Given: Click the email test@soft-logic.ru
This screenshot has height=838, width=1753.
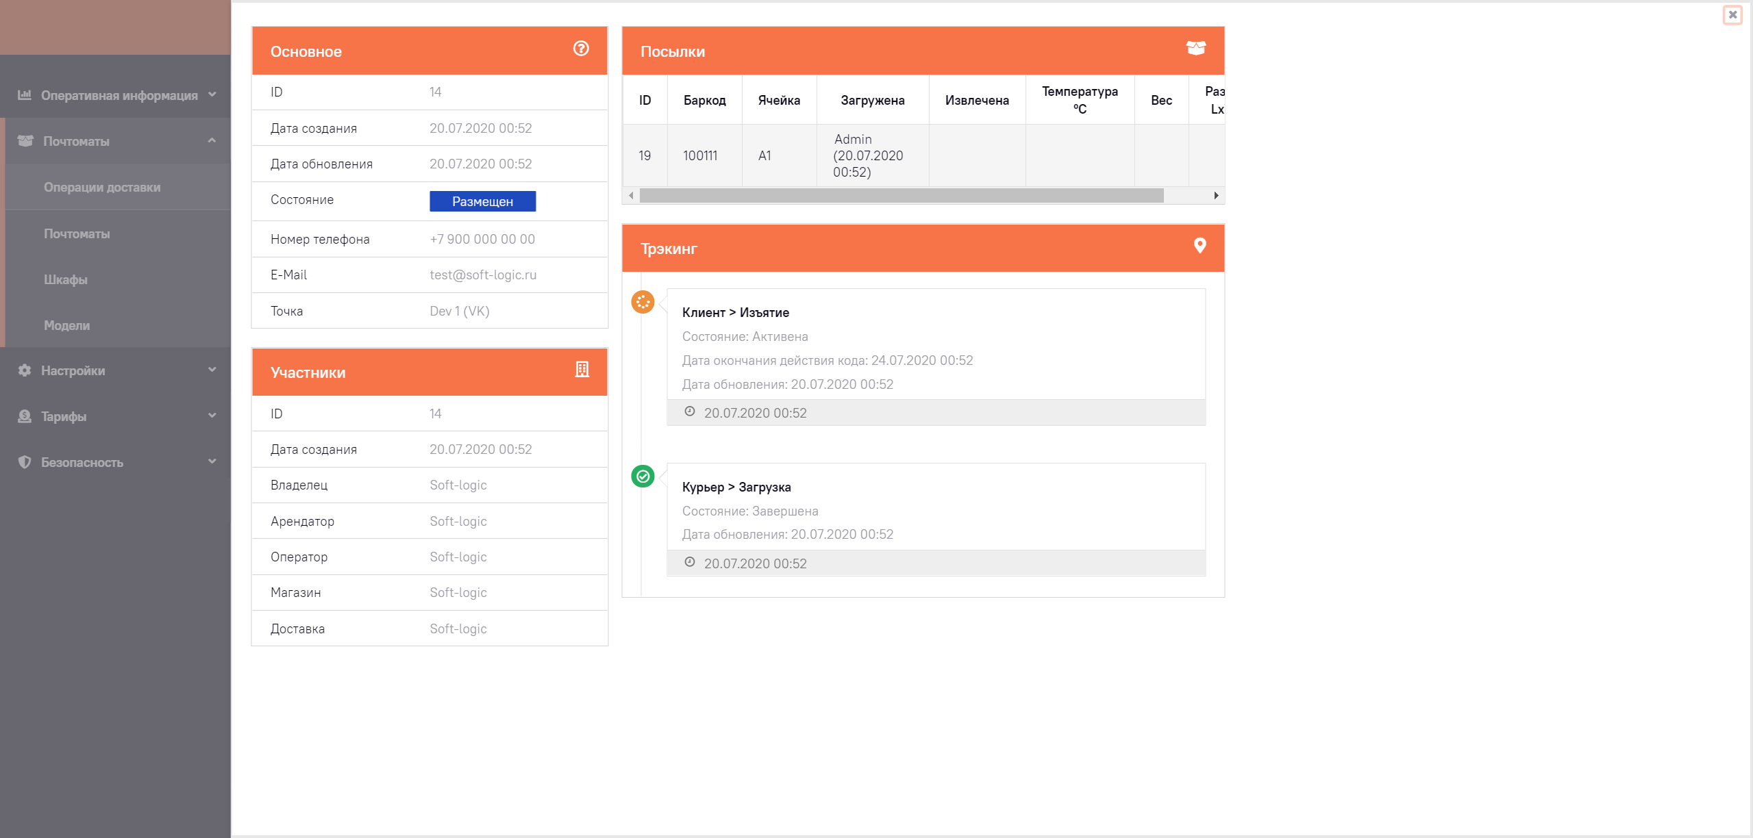Looking at the screenshot, I should pos(483,275).
